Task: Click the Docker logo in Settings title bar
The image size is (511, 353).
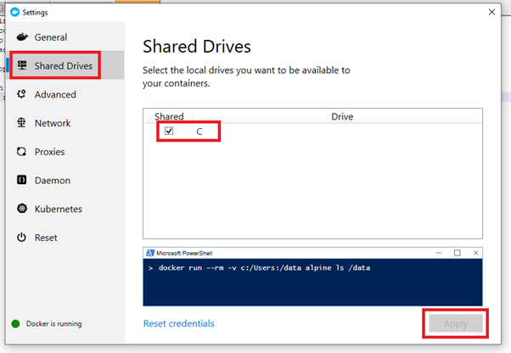Action: [x=15, y=12]
